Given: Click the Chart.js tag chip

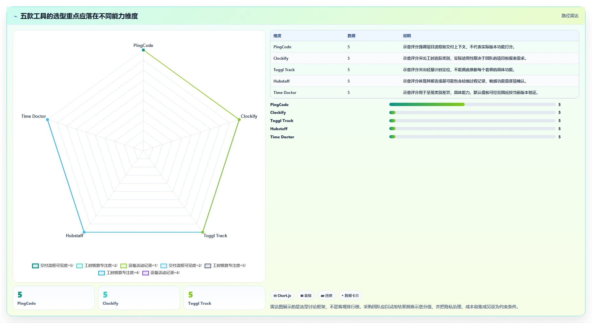Looking at the screenshot, I should click(282, 296).
